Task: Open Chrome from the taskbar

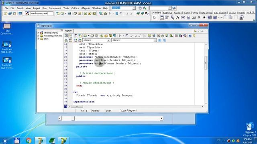Action: point(29,140)
